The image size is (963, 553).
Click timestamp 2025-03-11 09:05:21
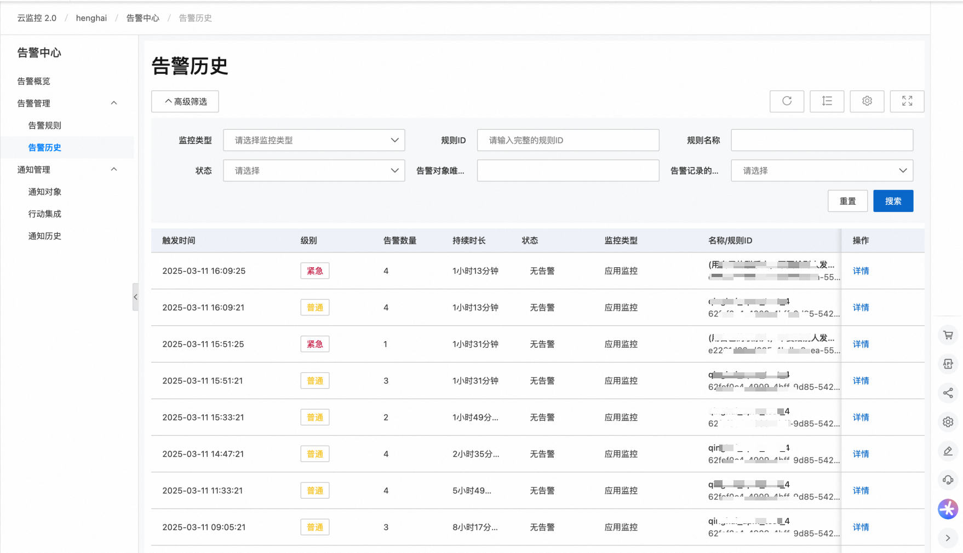pyautogui.click(x=204, y=528)
